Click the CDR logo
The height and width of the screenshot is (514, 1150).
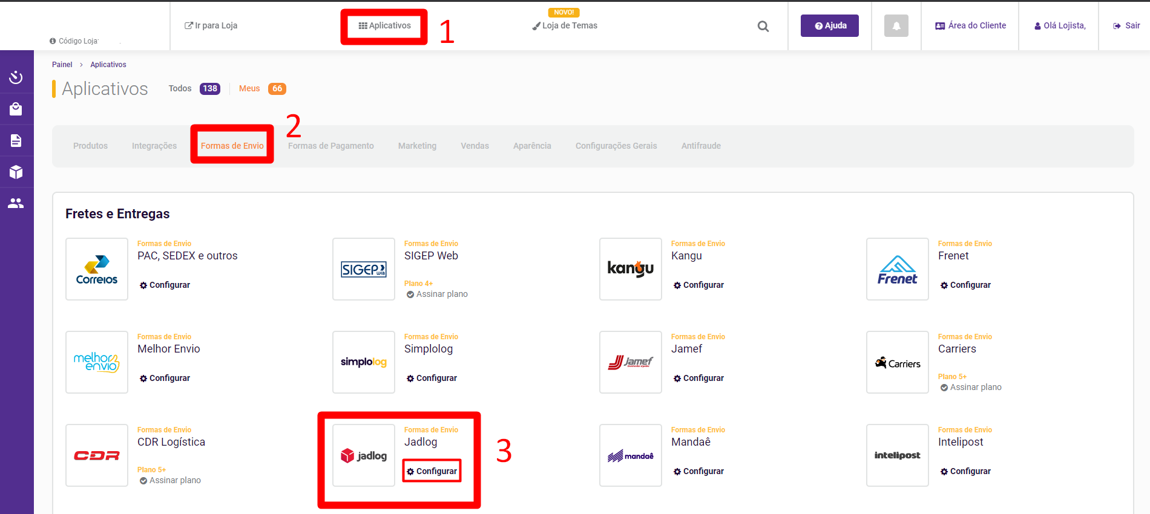pos(97,455)
